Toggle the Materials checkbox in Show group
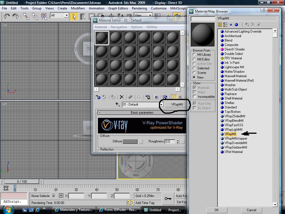This screenshot has width=285, height=214. [x=195, y=87]
